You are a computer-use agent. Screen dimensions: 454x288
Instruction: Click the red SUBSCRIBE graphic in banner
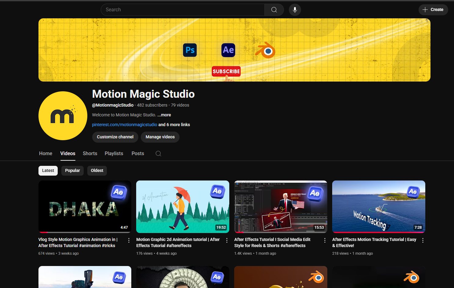pyautogui.click(x=226, y=71)
